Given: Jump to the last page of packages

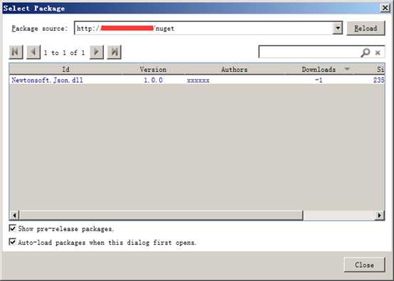Looking at the screenshot, I should (115, 52).
